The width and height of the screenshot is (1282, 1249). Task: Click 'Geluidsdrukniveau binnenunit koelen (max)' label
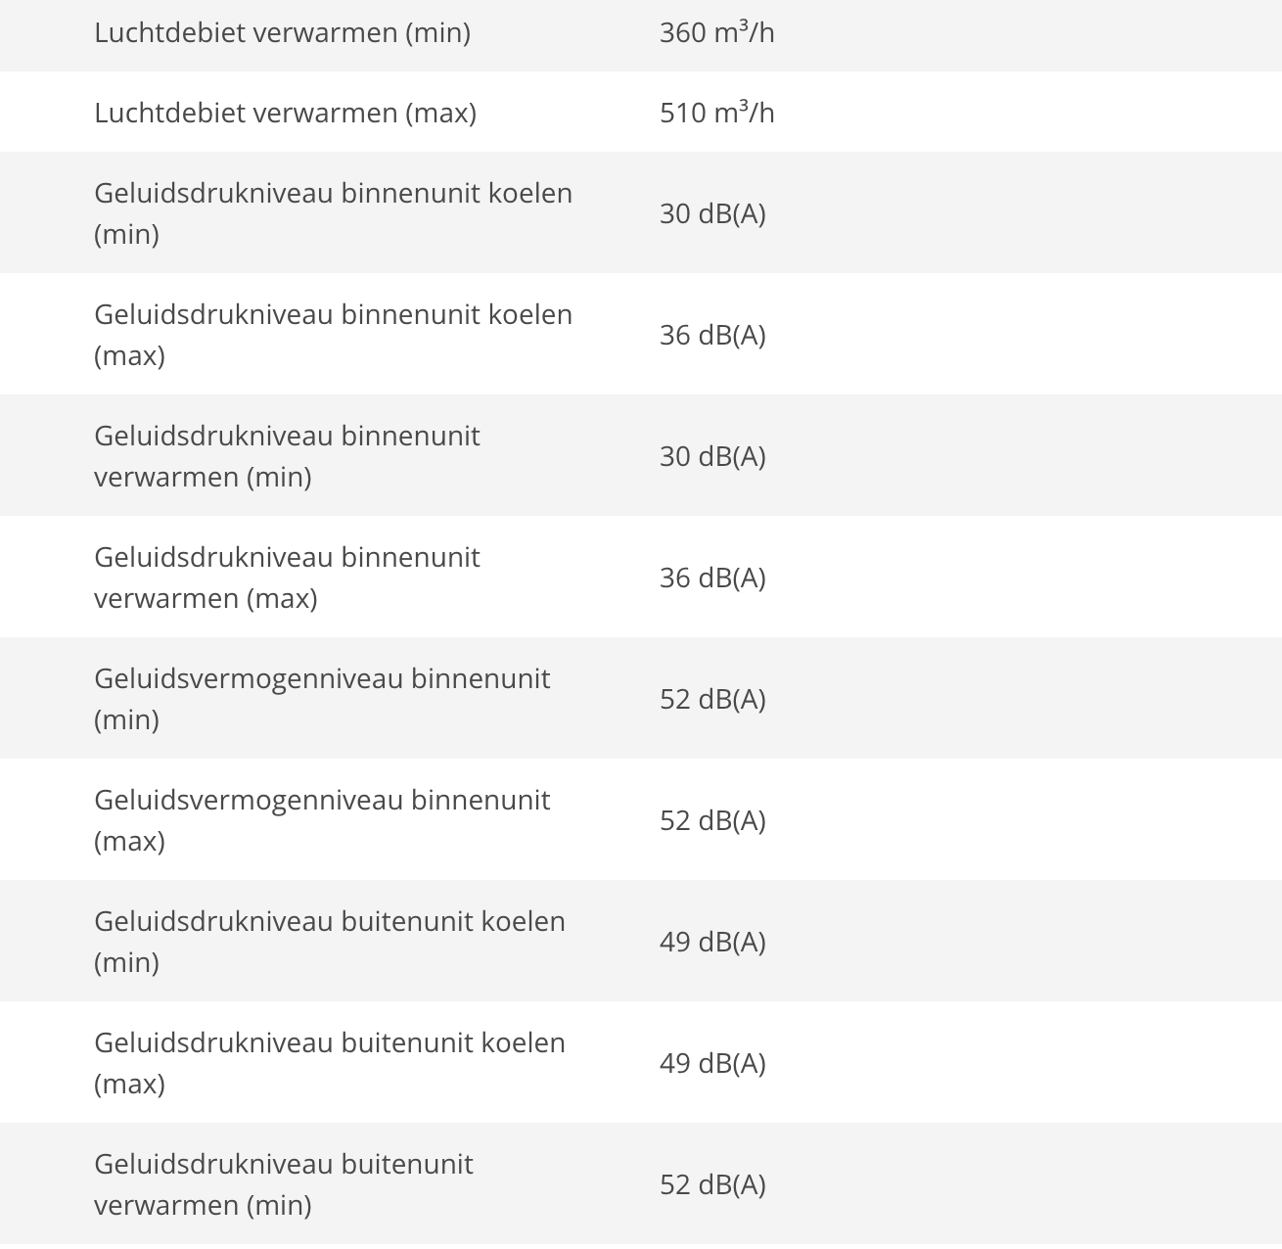[333, 335]
